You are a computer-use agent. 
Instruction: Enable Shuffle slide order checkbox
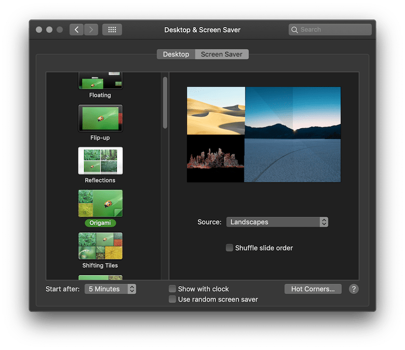point(230,248)
